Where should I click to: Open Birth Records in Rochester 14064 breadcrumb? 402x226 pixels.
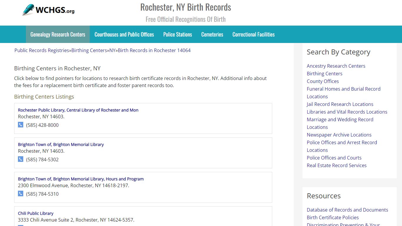(x=154, y=50)
